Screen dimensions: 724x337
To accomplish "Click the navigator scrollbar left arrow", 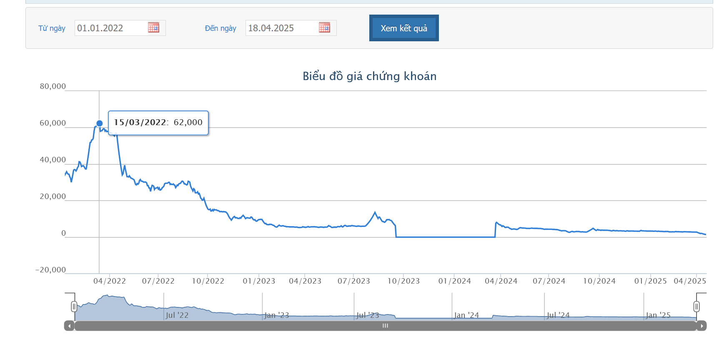I will pos(69,326).
